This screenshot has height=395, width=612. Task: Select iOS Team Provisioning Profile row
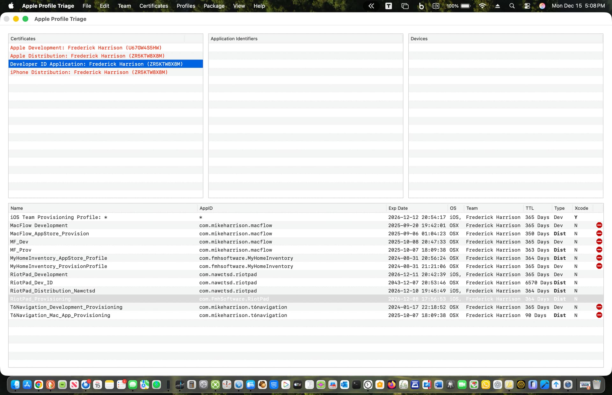[59, 217]
